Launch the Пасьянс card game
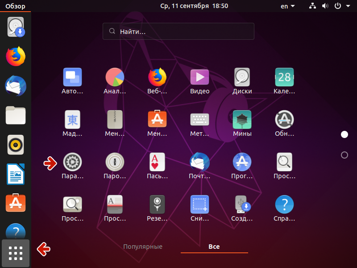 [157, 162]
